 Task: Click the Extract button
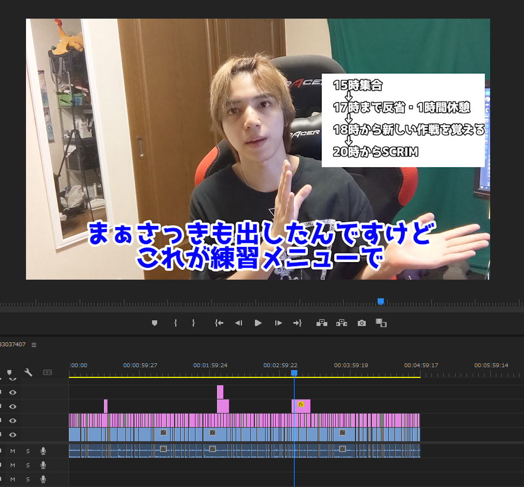pyautogui.click(x=341, y=323)
